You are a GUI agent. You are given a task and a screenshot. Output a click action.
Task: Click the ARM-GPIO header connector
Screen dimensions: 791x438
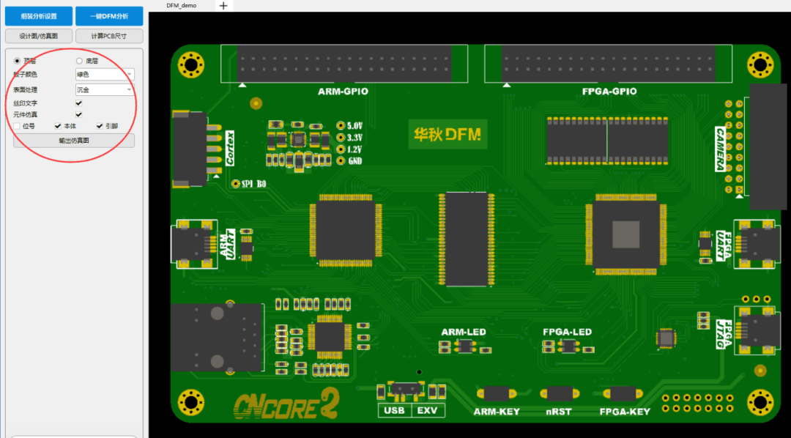point(344,64)
